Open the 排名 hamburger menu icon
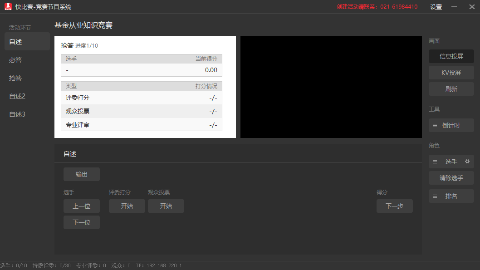The width and height of the screenshot is (480, 270). [435, 196]
